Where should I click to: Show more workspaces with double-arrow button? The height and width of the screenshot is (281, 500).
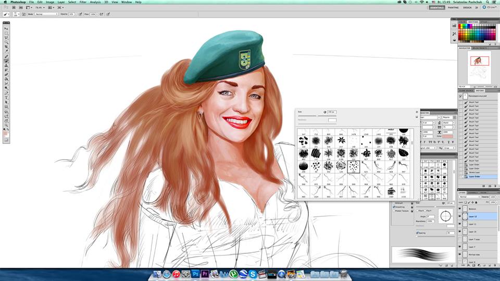pos(477,7)
